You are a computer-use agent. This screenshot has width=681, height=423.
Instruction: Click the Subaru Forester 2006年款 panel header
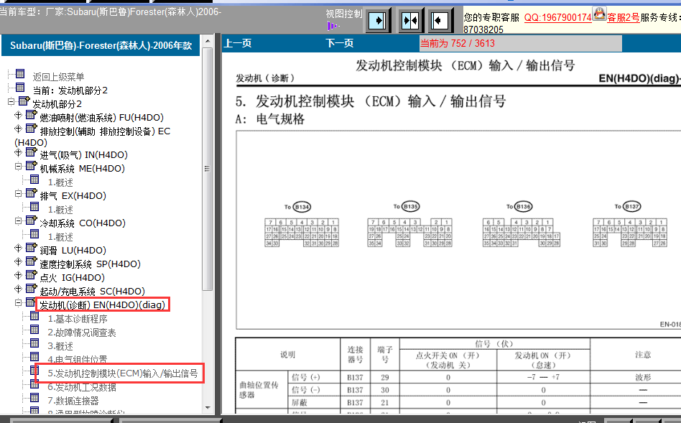(x=101, y=45)
